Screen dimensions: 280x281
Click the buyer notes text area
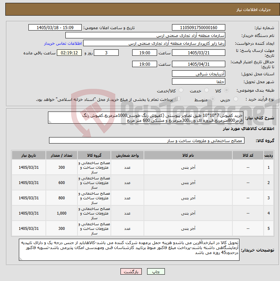[129, 250]
